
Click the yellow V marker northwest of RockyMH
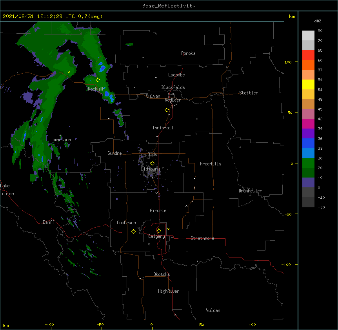click(69, 72)
